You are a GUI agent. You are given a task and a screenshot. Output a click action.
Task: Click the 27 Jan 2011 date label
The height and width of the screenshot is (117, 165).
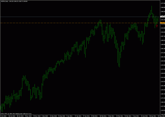[86, 116]
